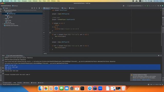Screen dimensions: 164x92
Task: Open the Problems tool window
Action: [x=26, y=83]
